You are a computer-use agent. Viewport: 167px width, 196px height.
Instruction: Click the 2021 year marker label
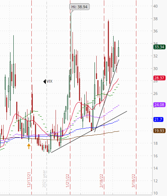click(44, 179)
